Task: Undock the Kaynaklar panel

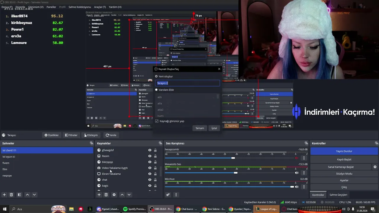Action: tap(160, 143)
